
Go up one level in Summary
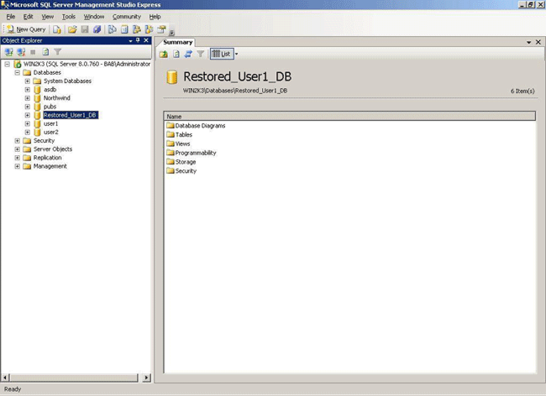click(x=164, y=54)
